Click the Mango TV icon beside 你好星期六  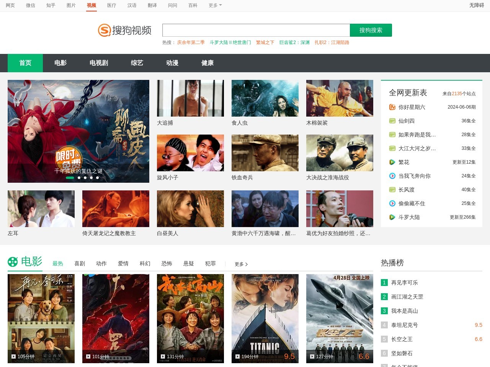coord(392,107)
